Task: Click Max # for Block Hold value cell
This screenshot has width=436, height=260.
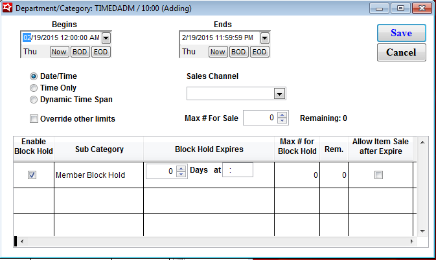Action: click(297, 175)
